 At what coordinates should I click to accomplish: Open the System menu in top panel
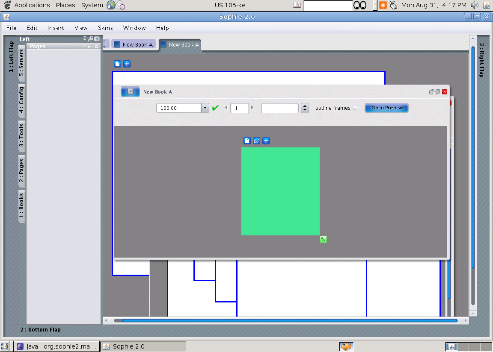[92, 5]
